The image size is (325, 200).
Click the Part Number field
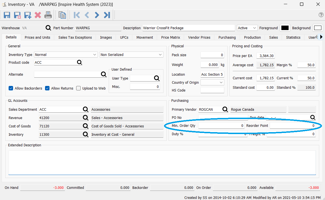tap(98, 28)
